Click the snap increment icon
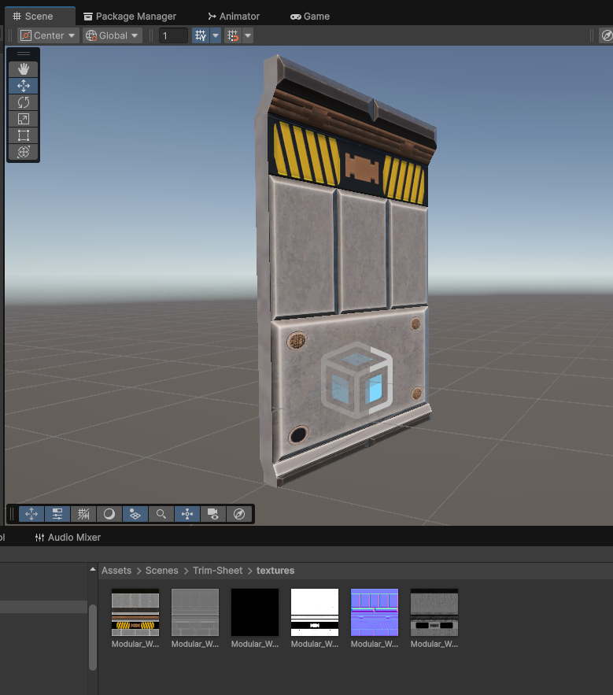 point(233,35)
